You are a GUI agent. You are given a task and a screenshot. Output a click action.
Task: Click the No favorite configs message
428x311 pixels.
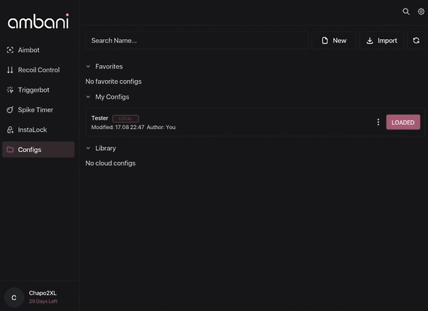click(113, 82)
